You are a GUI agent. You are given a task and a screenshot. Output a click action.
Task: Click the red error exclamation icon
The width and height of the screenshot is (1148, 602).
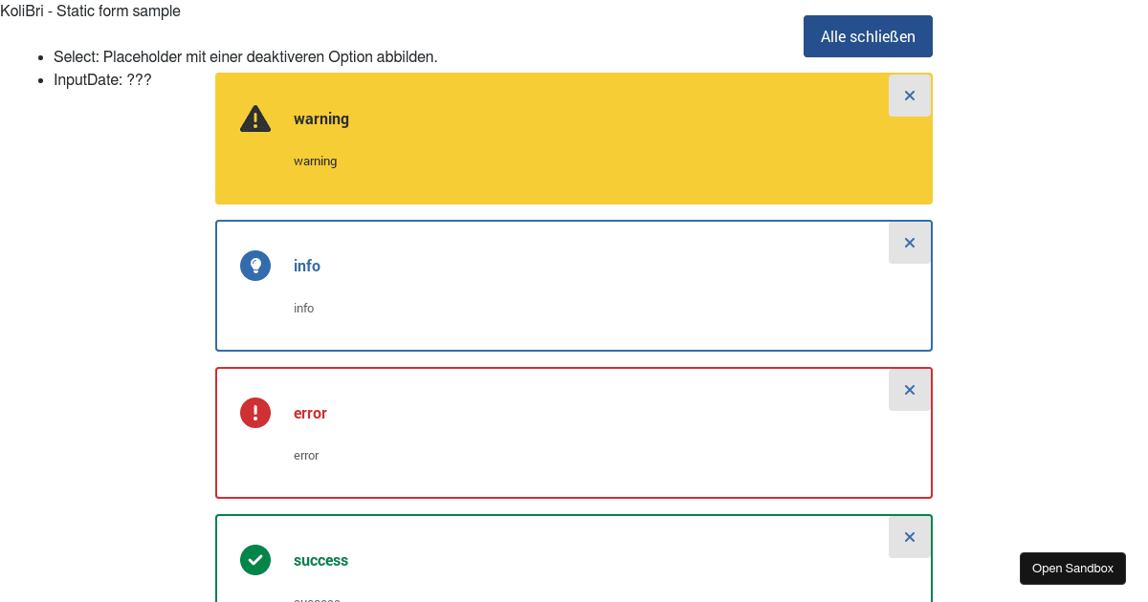[255, 413]
